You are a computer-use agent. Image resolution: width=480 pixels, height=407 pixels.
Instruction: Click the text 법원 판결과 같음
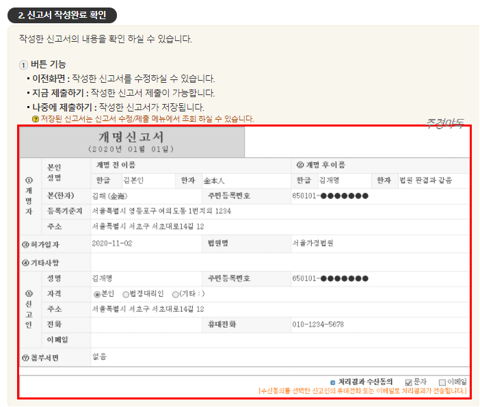point(426,181)
